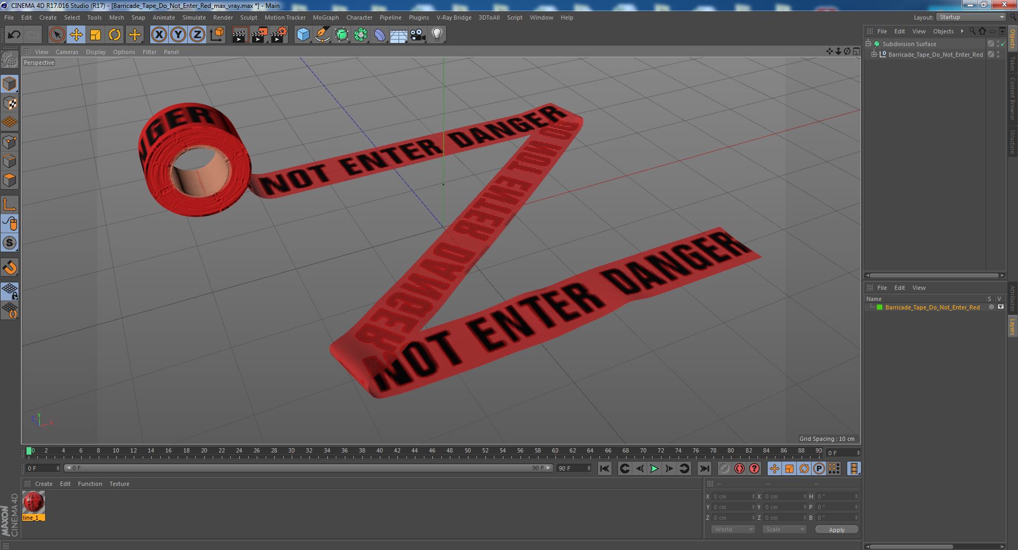This screenshot has width=1018, height=550.
Task: Activate the Move tool
Action: click(x=76, y=35)
